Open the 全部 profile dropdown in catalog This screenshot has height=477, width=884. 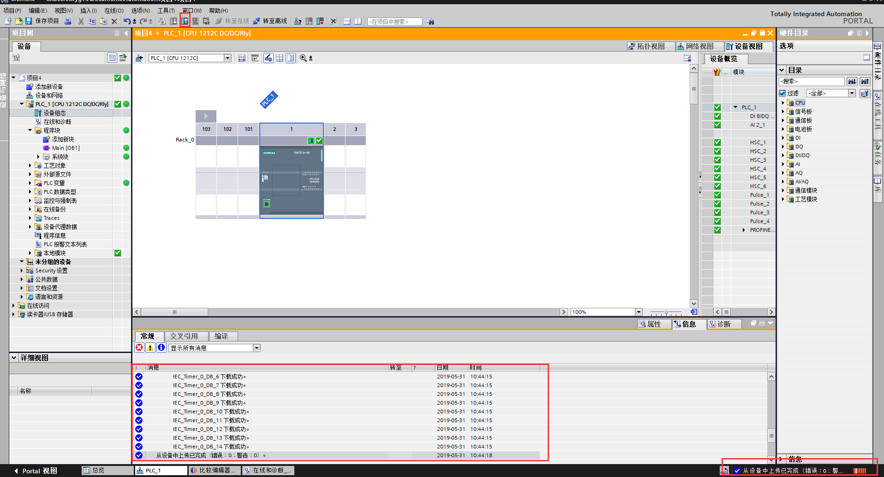(852, 93)
